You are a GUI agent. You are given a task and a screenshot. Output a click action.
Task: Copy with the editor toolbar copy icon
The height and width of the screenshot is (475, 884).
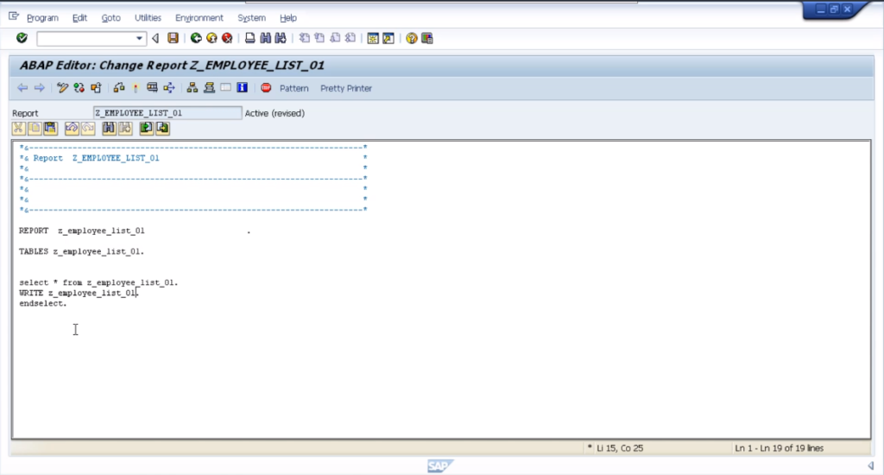tap(35, 129)
